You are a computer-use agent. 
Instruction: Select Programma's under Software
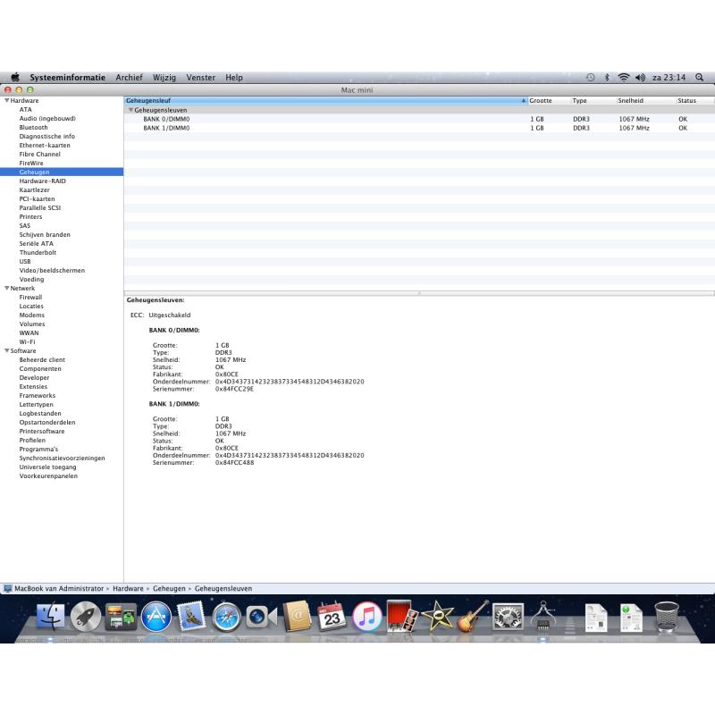[38, 449]
